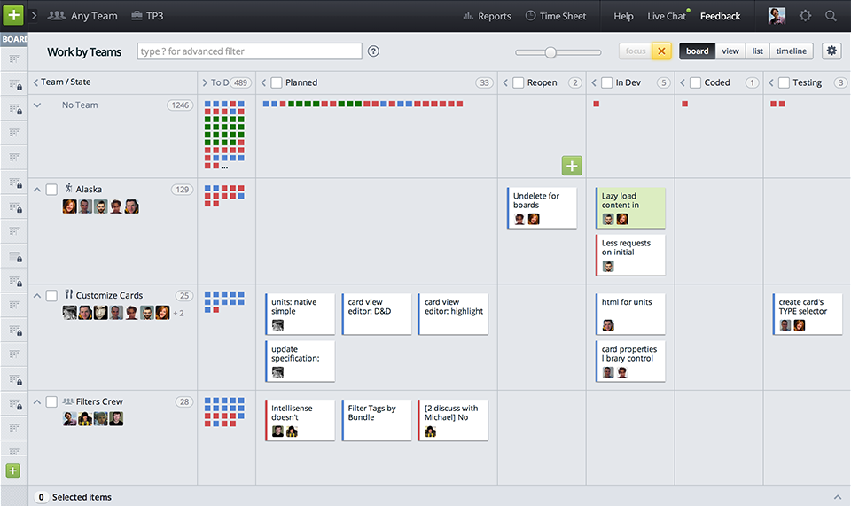This screenshot has height=506, width=851.
Task: Open the 'card view editor: D&D' card
Action: click(x=376, y=314)
